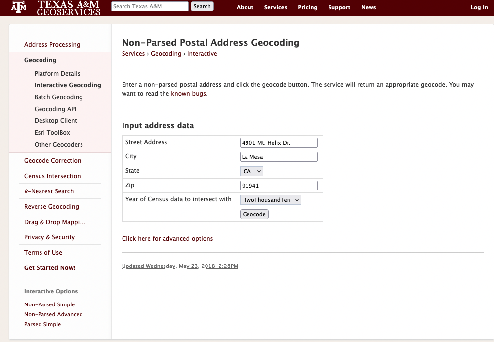Click the Texas A&M GeoServices logo
This screenshot has width=494, height=342.
pos(55,8)
